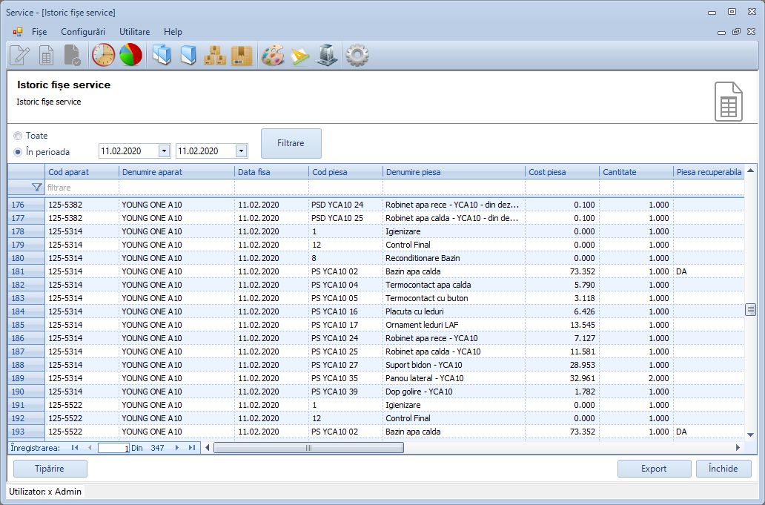765x505 pixels.
Task: Open the Configurări menu
Action: (x=83, y=32)
